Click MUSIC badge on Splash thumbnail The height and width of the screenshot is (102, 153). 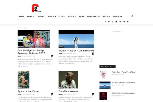point(20,87)
